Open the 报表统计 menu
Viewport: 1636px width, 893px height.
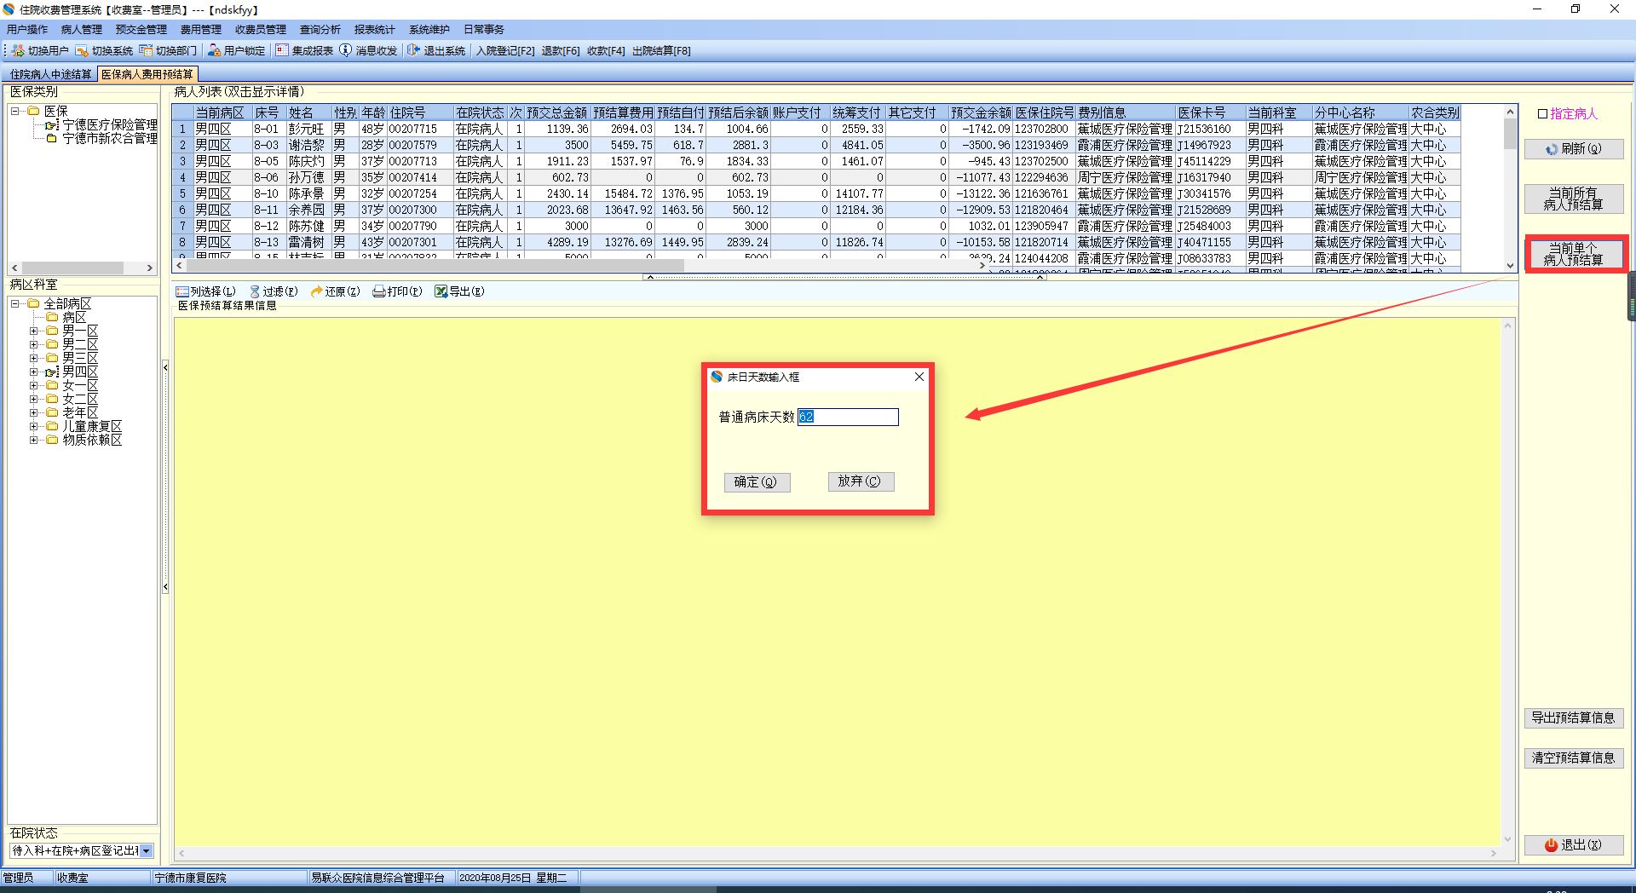[x=375, y=30]
